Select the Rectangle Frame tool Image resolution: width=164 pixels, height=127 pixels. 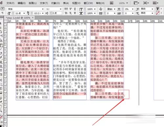pyautogui.click(x=1, y=62)
